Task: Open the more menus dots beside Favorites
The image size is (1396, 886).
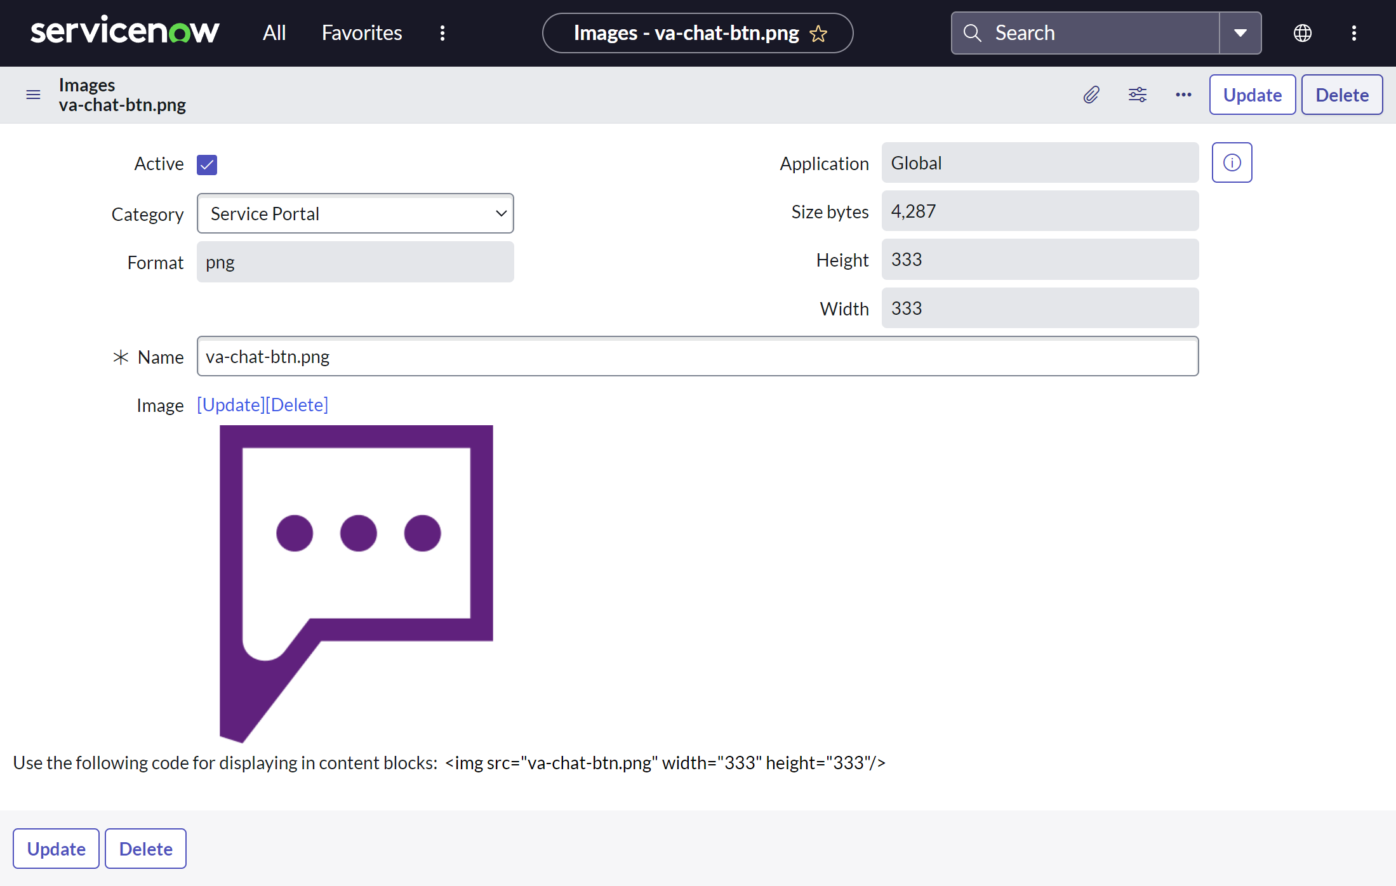Action: click(442, 33)
